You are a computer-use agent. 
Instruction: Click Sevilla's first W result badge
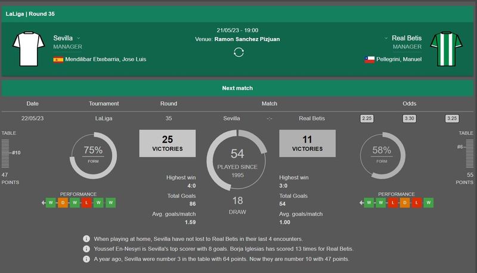click(51, 203)
